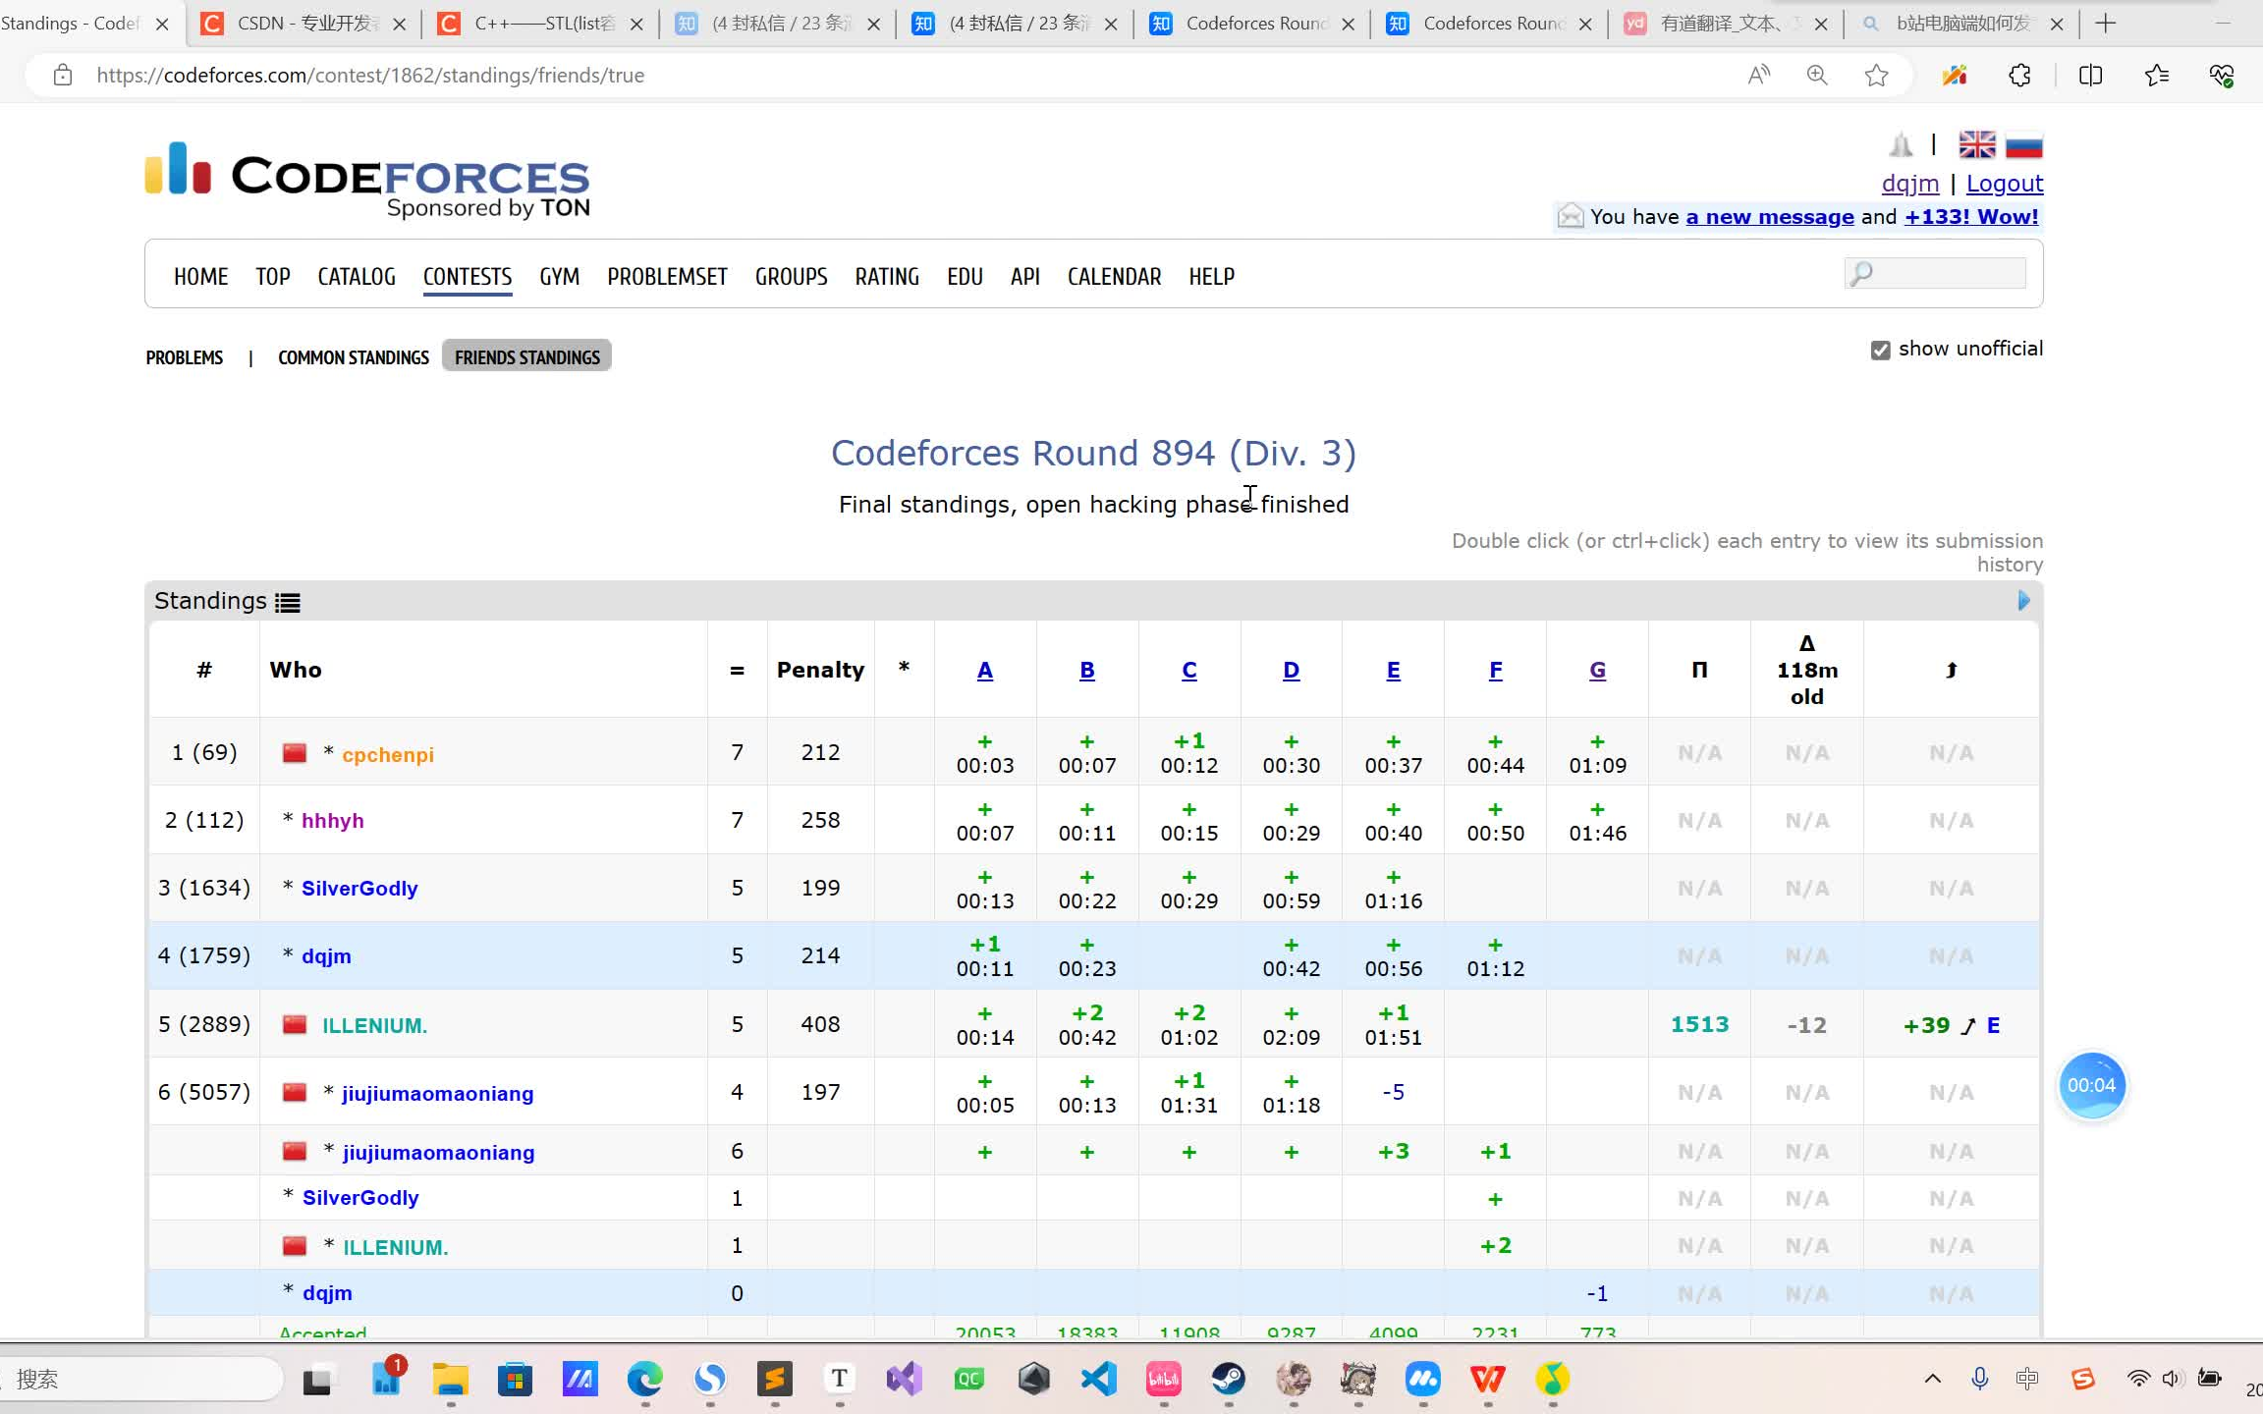The width and height of the screenshot is (2263, 1414).
Task: Switch to the CSDN tab
Action: [304, 24]
